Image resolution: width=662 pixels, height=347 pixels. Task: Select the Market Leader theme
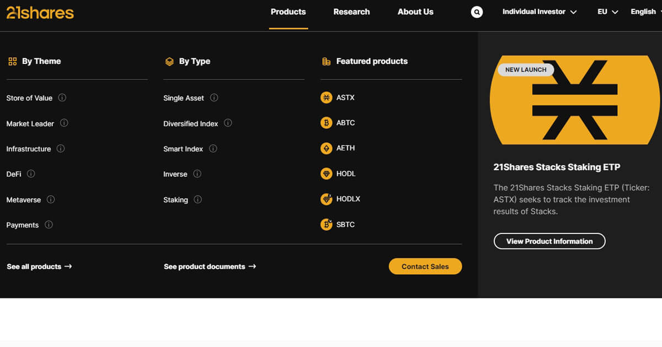pyautogui.click(x=30, y=123)
